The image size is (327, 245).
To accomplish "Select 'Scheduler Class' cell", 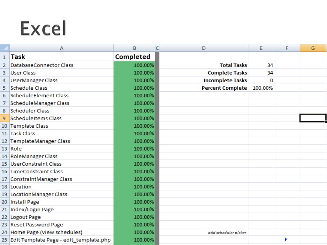I will pyautogui.click(x=62, y=111).
